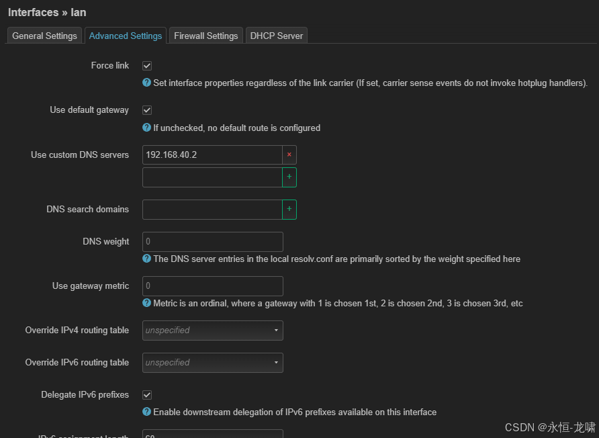Open Override IPv4 routing table dropdown

click(x=213, y=331)
